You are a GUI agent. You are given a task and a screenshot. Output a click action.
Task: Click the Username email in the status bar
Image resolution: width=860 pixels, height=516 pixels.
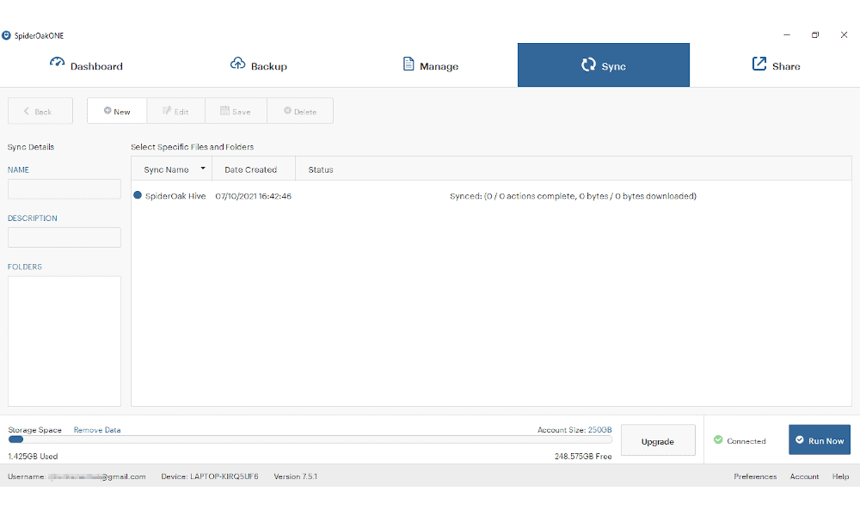[x=77, y=476]
